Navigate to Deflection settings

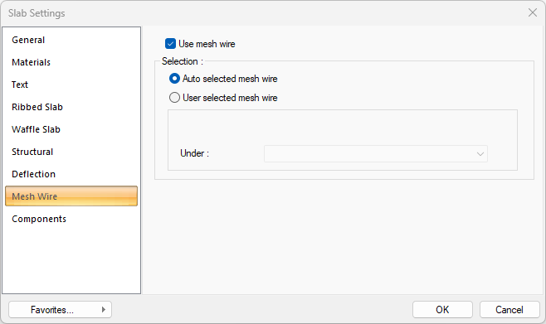(33, 174)
